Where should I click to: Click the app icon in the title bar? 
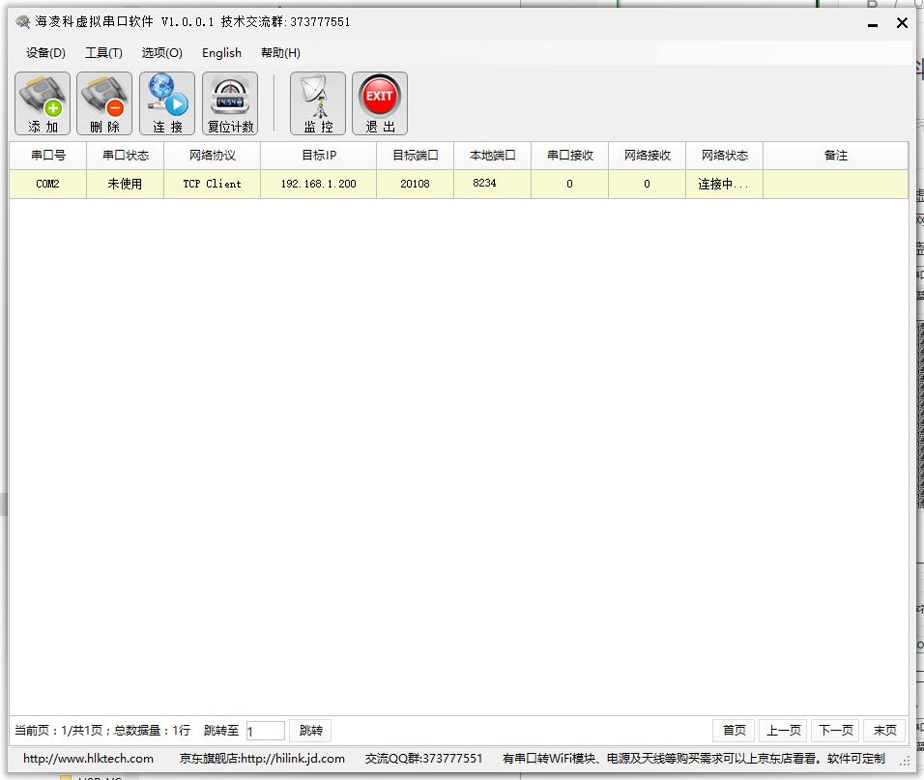pos(23,22)
